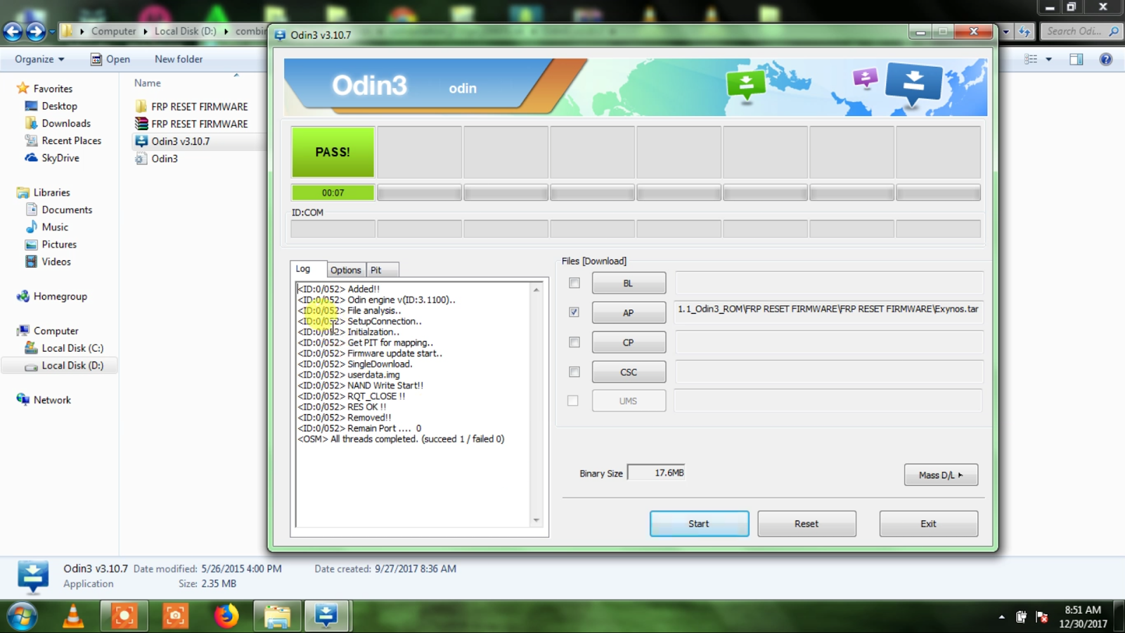
Task: Click the Forward arrow in Explorer window
Action: coord(35,31)
